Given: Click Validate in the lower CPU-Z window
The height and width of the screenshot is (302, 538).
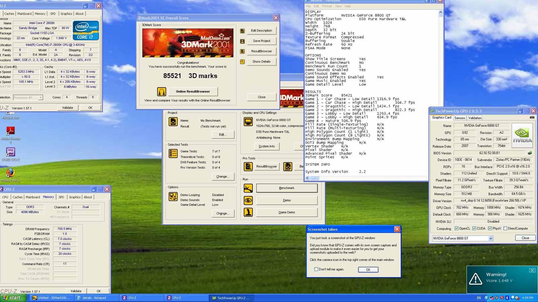Looking at the screenshot, I should click(76, 291).
